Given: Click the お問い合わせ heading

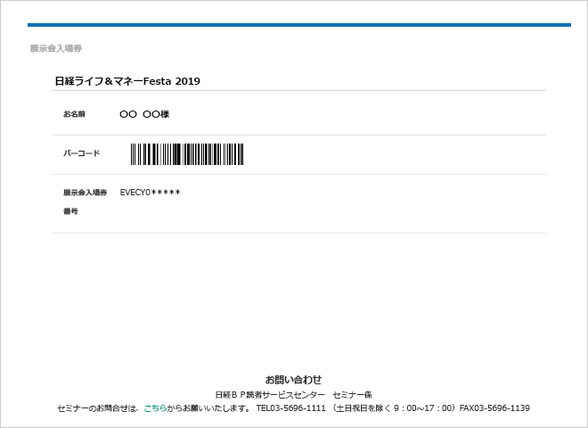Looking at the screenshot, I should click(293, 379).
